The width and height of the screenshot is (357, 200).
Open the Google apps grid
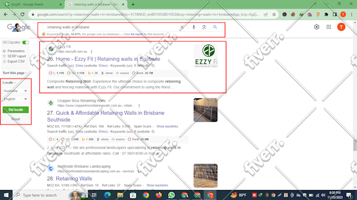(x=329, y=27)
